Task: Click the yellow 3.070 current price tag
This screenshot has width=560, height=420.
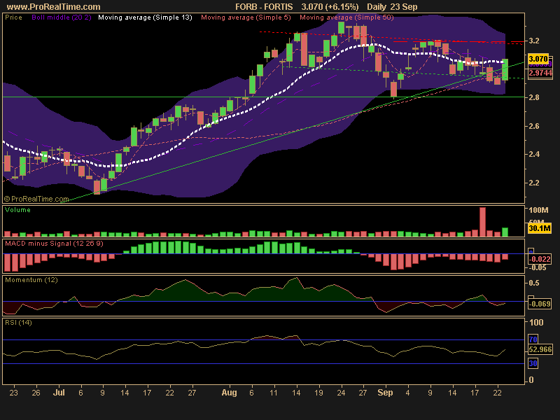Action: [538, 59]
